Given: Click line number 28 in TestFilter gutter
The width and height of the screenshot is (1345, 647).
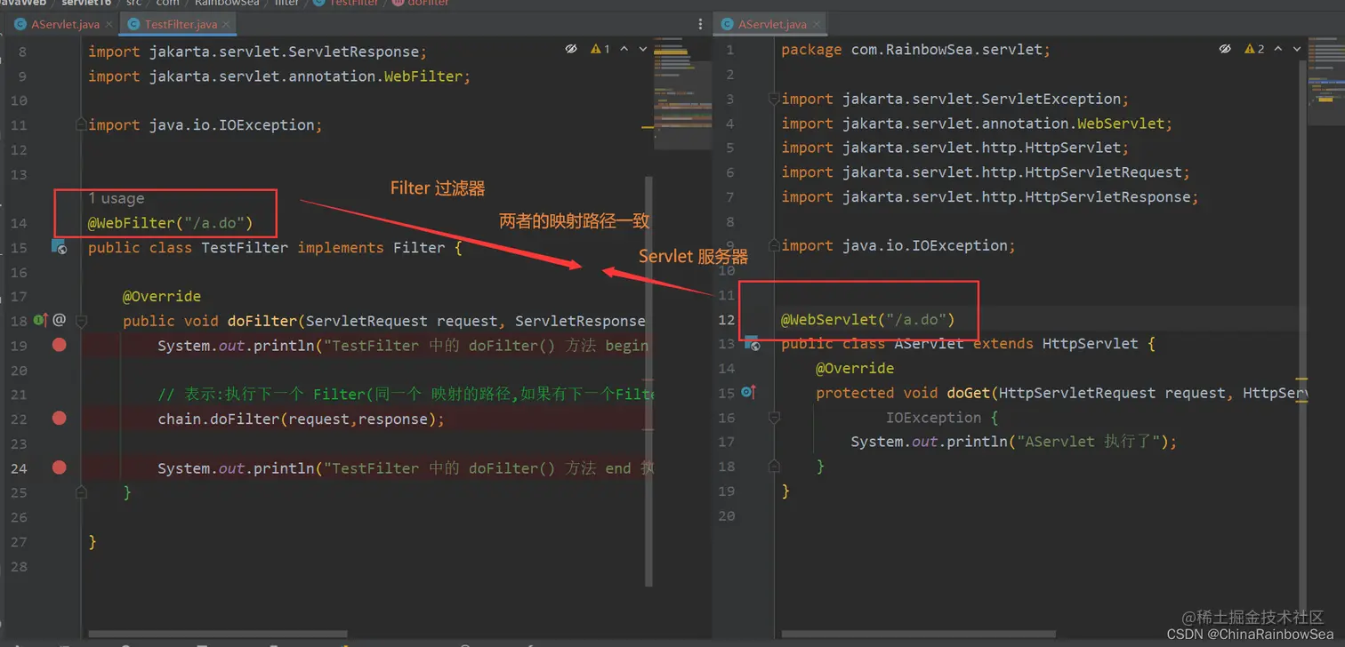Looking at the screenshot, I should (x=20, y=566).
